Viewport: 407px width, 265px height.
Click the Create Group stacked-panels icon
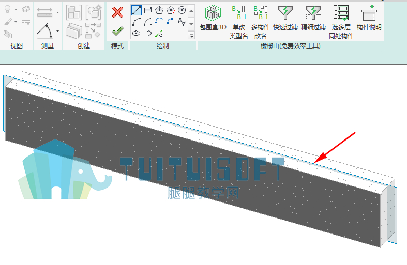[74, 31]
